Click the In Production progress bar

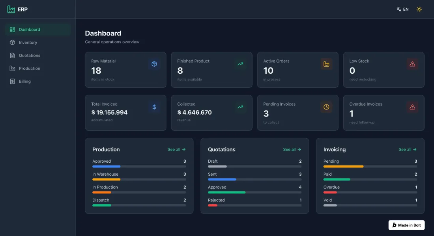tap(139, 193)
